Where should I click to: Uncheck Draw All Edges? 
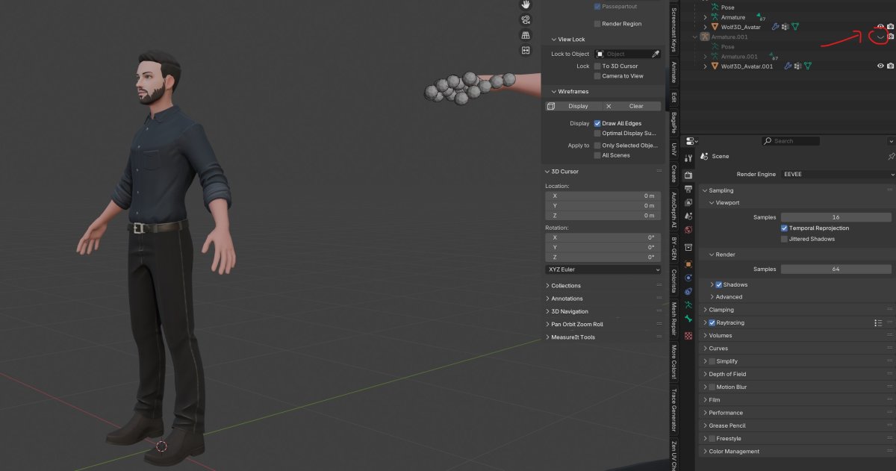pos(597,123)
